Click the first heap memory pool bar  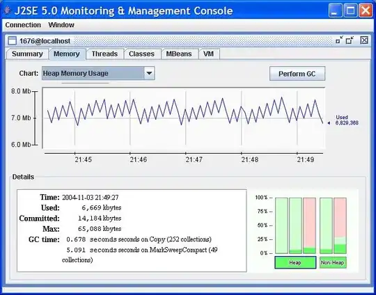(x=281, y=225)
